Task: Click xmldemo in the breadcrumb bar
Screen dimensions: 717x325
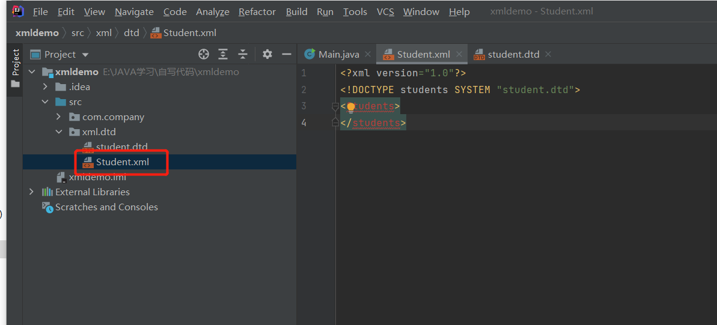Action: pyautogui.click(x=37, y=33)
